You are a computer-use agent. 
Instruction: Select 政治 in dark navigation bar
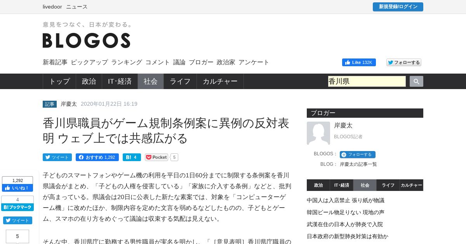pos(89,81)
